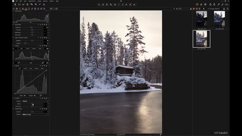Click the Exposure slider handle
Viewport: 242px width, 136px height.
[31, 28]
